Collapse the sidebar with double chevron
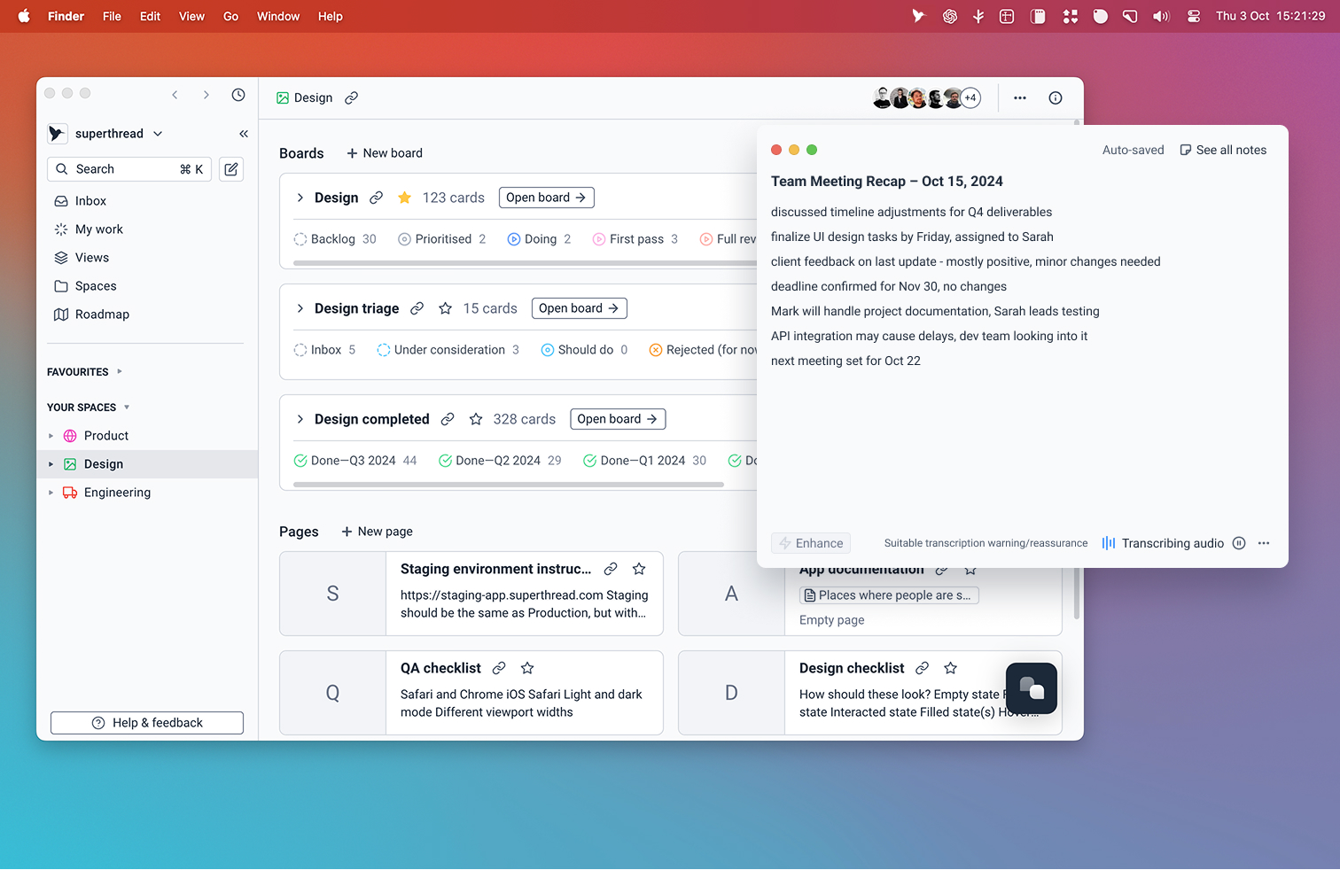The image size is (1340, 870). [x=244, y=134]
